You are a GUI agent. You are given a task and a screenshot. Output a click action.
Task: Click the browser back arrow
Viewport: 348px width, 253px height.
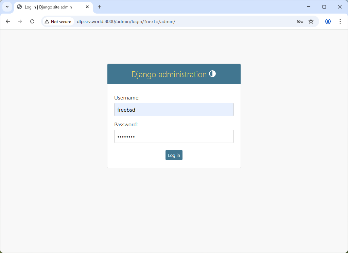(8, 21)
